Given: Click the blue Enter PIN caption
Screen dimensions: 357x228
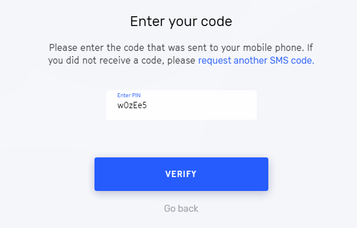Looking at the screenshot, I should tap(129, 95).
